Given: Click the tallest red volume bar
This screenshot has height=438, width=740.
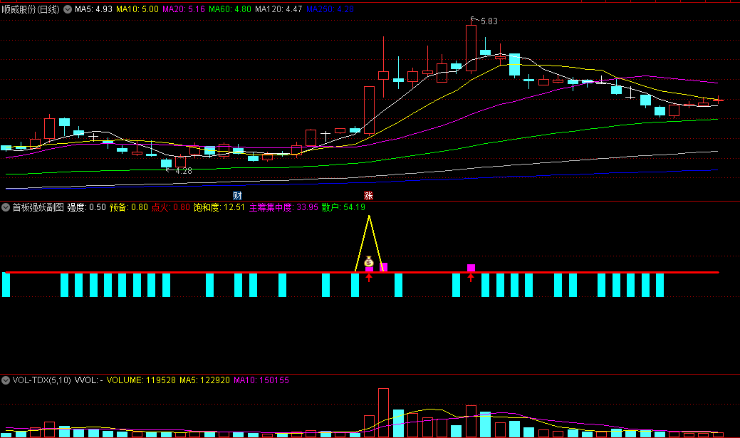Looking at the screenshot, I should 383,413.
